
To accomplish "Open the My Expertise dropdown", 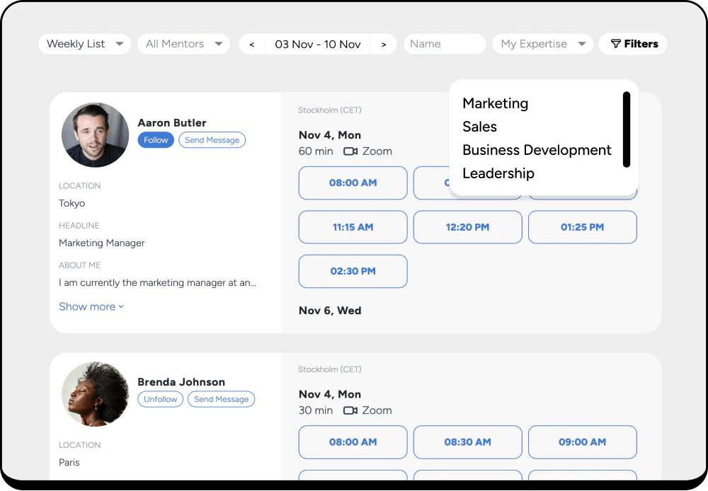I will pyautogui.click(x=542, y=44).
